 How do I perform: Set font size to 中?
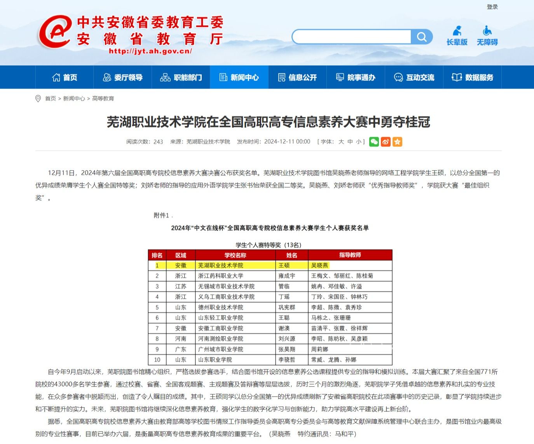click(350, 142)
